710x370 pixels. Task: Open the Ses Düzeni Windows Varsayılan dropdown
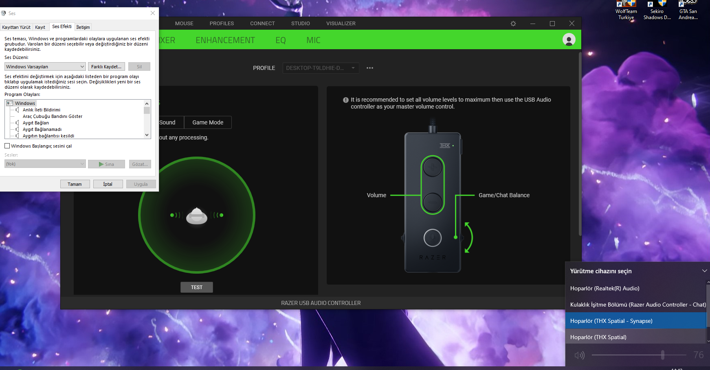(x=45, y=67)
